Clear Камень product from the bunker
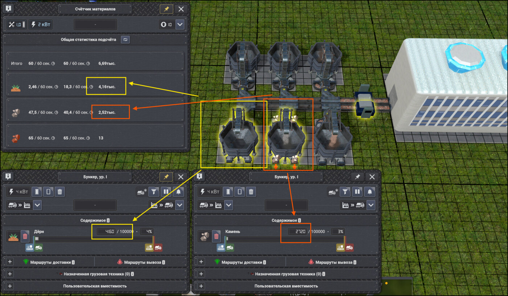508x296 pixels. pyautogui.click(x=216, y=237)
